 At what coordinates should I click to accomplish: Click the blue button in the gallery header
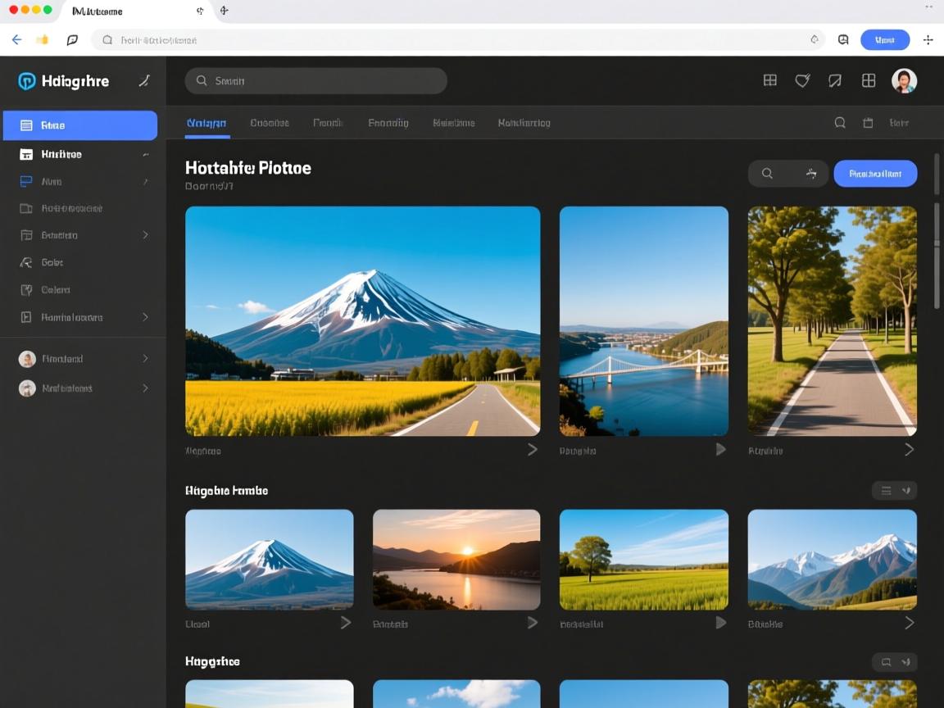tap(875, 174)
